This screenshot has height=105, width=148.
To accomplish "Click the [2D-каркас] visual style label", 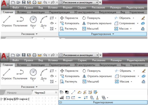I will 22,99.
